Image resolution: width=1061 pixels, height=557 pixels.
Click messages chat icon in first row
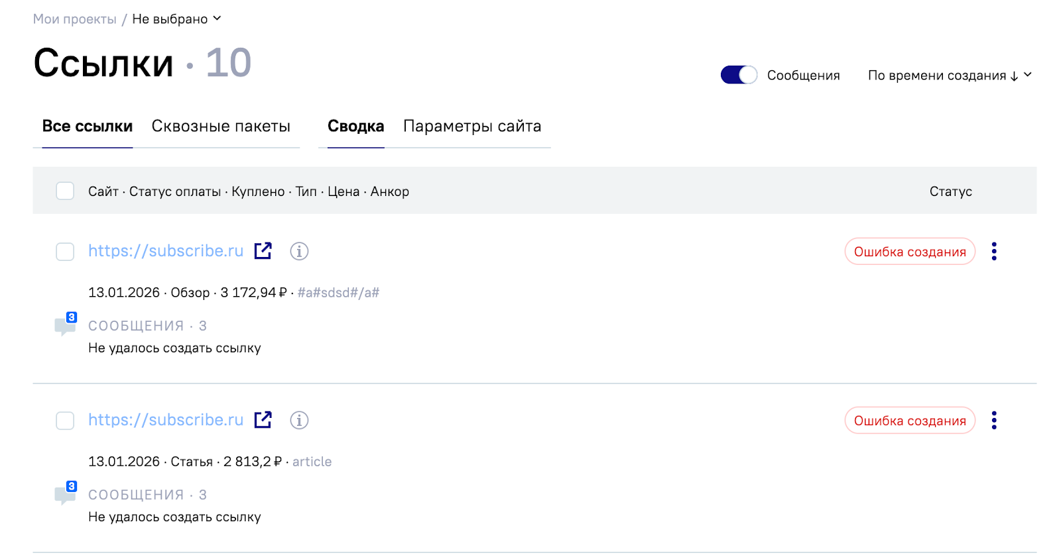tap(65, 325)
